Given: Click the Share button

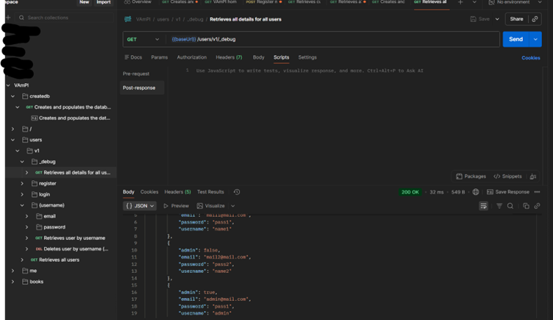Looking at the screenshot, I should (x=516, y=19).
